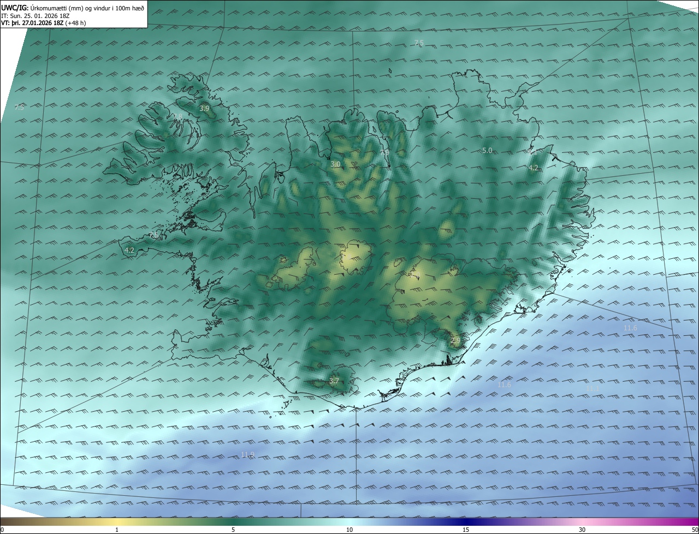
Task: Click the 4.2 label on the Snæfellsnes peninsula tip
Action: [129, 251]
